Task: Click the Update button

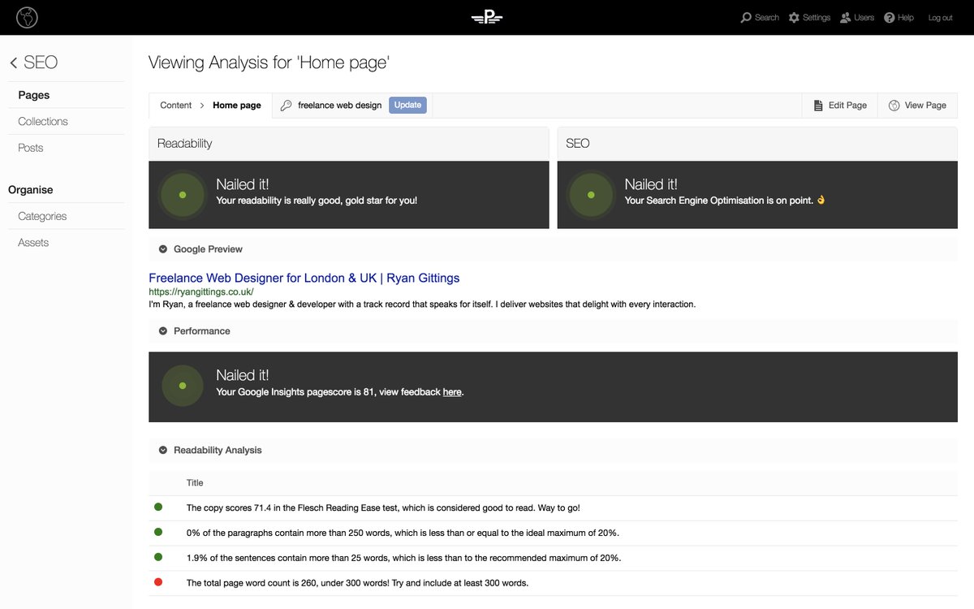Action: (407, 105)
